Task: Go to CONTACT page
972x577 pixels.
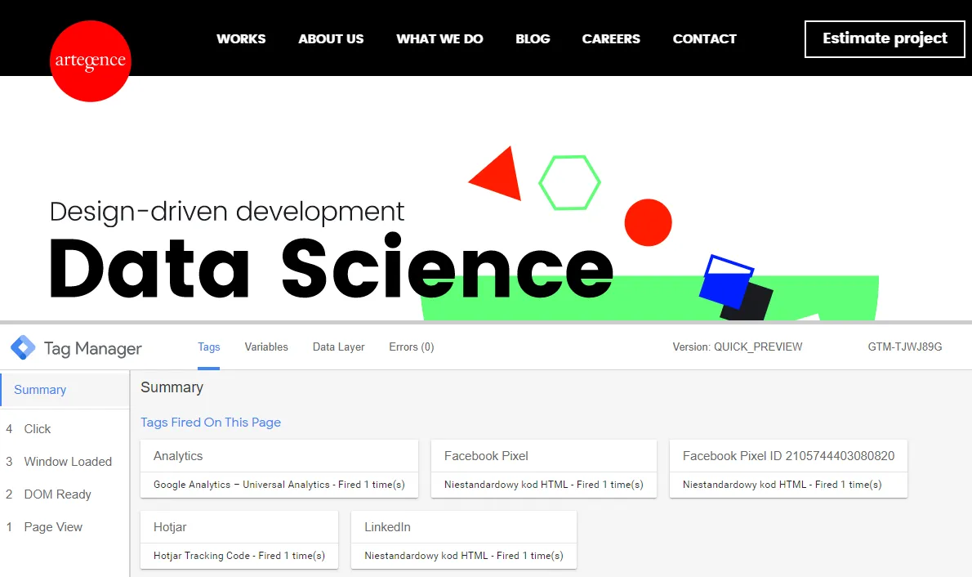Action: (x=704, y=38)
